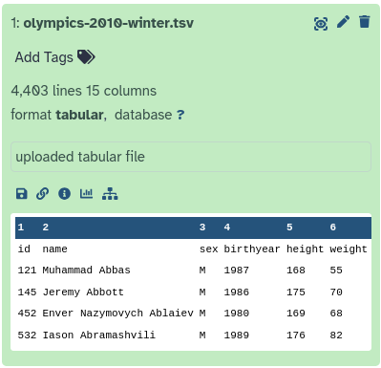Click column header number 3
Viewport: 381px width, 368px height.
pyautogui.click(x=202, y=227)
